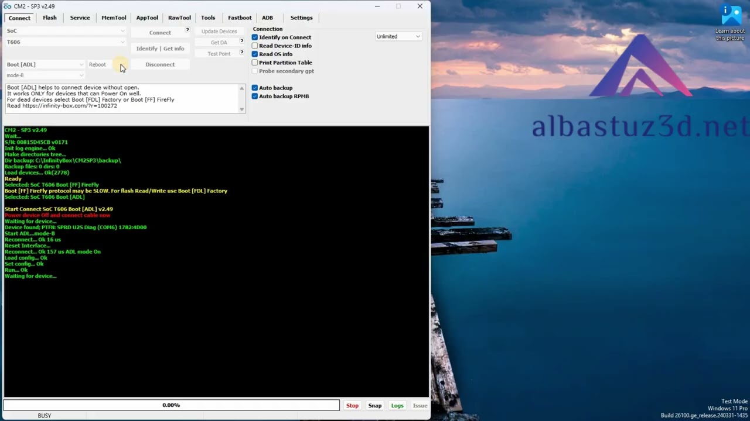The image size is (750, 421).
Task: Click the Update Devices button
Action: point(219,32)
